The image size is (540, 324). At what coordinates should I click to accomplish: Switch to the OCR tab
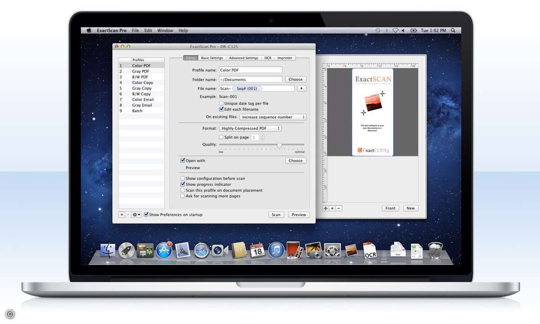[x=268, y=58]
